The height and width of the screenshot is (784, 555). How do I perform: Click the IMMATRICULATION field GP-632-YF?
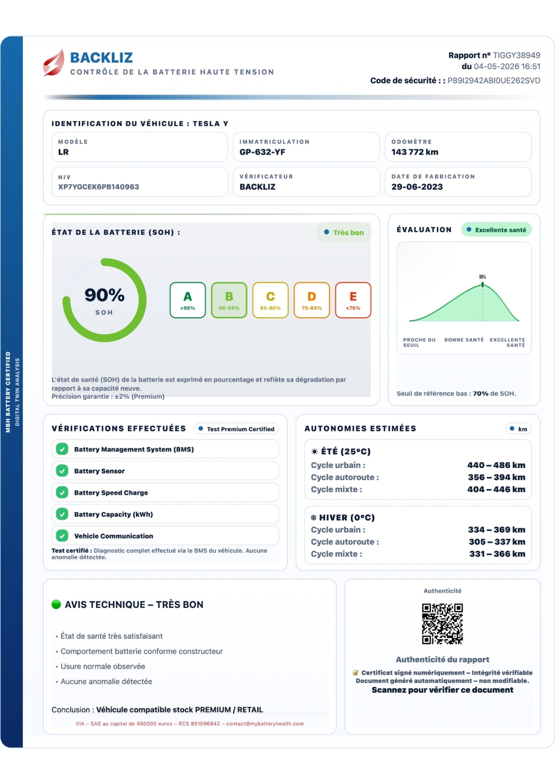tap(306, 147)
